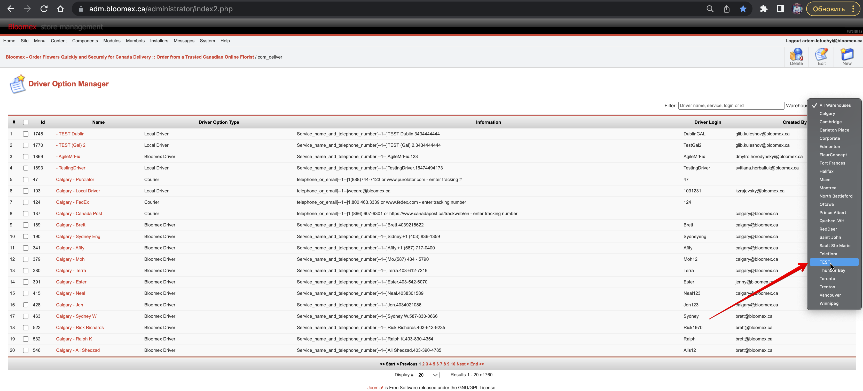Open the Calgary - Rick Richards link
The width and height of the screenshot is (863, 391).
80,328
